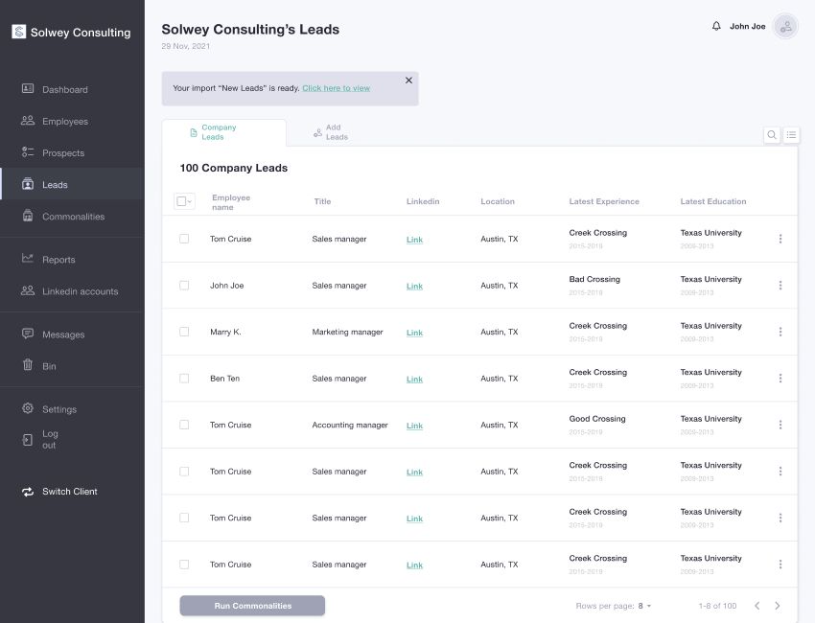Check the Marry K. row checkbox
Image resolution: width=815 pixels, height=623 pixels.
[184, 332]
